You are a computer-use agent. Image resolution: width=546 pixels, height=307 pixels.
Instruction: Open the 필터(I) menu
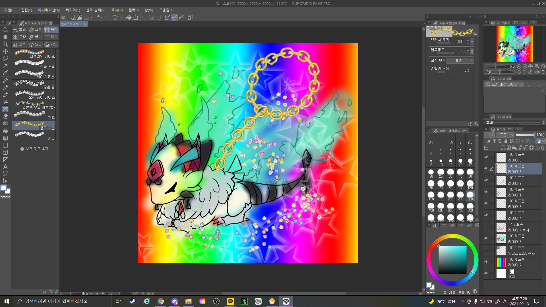click(x=133, y=10)
